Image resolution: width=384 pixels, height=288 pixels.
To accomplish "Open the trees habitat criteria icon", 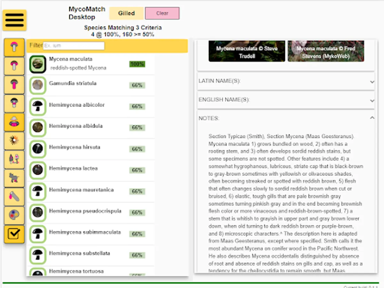I will click(14, 160).
